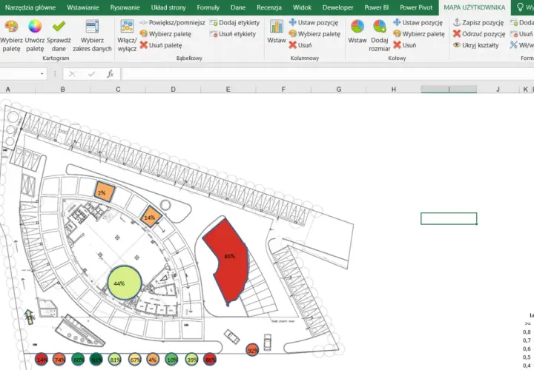Click Wstaw pie chart in the Kołowy group

pyautogui.click(x=357, y=32)
